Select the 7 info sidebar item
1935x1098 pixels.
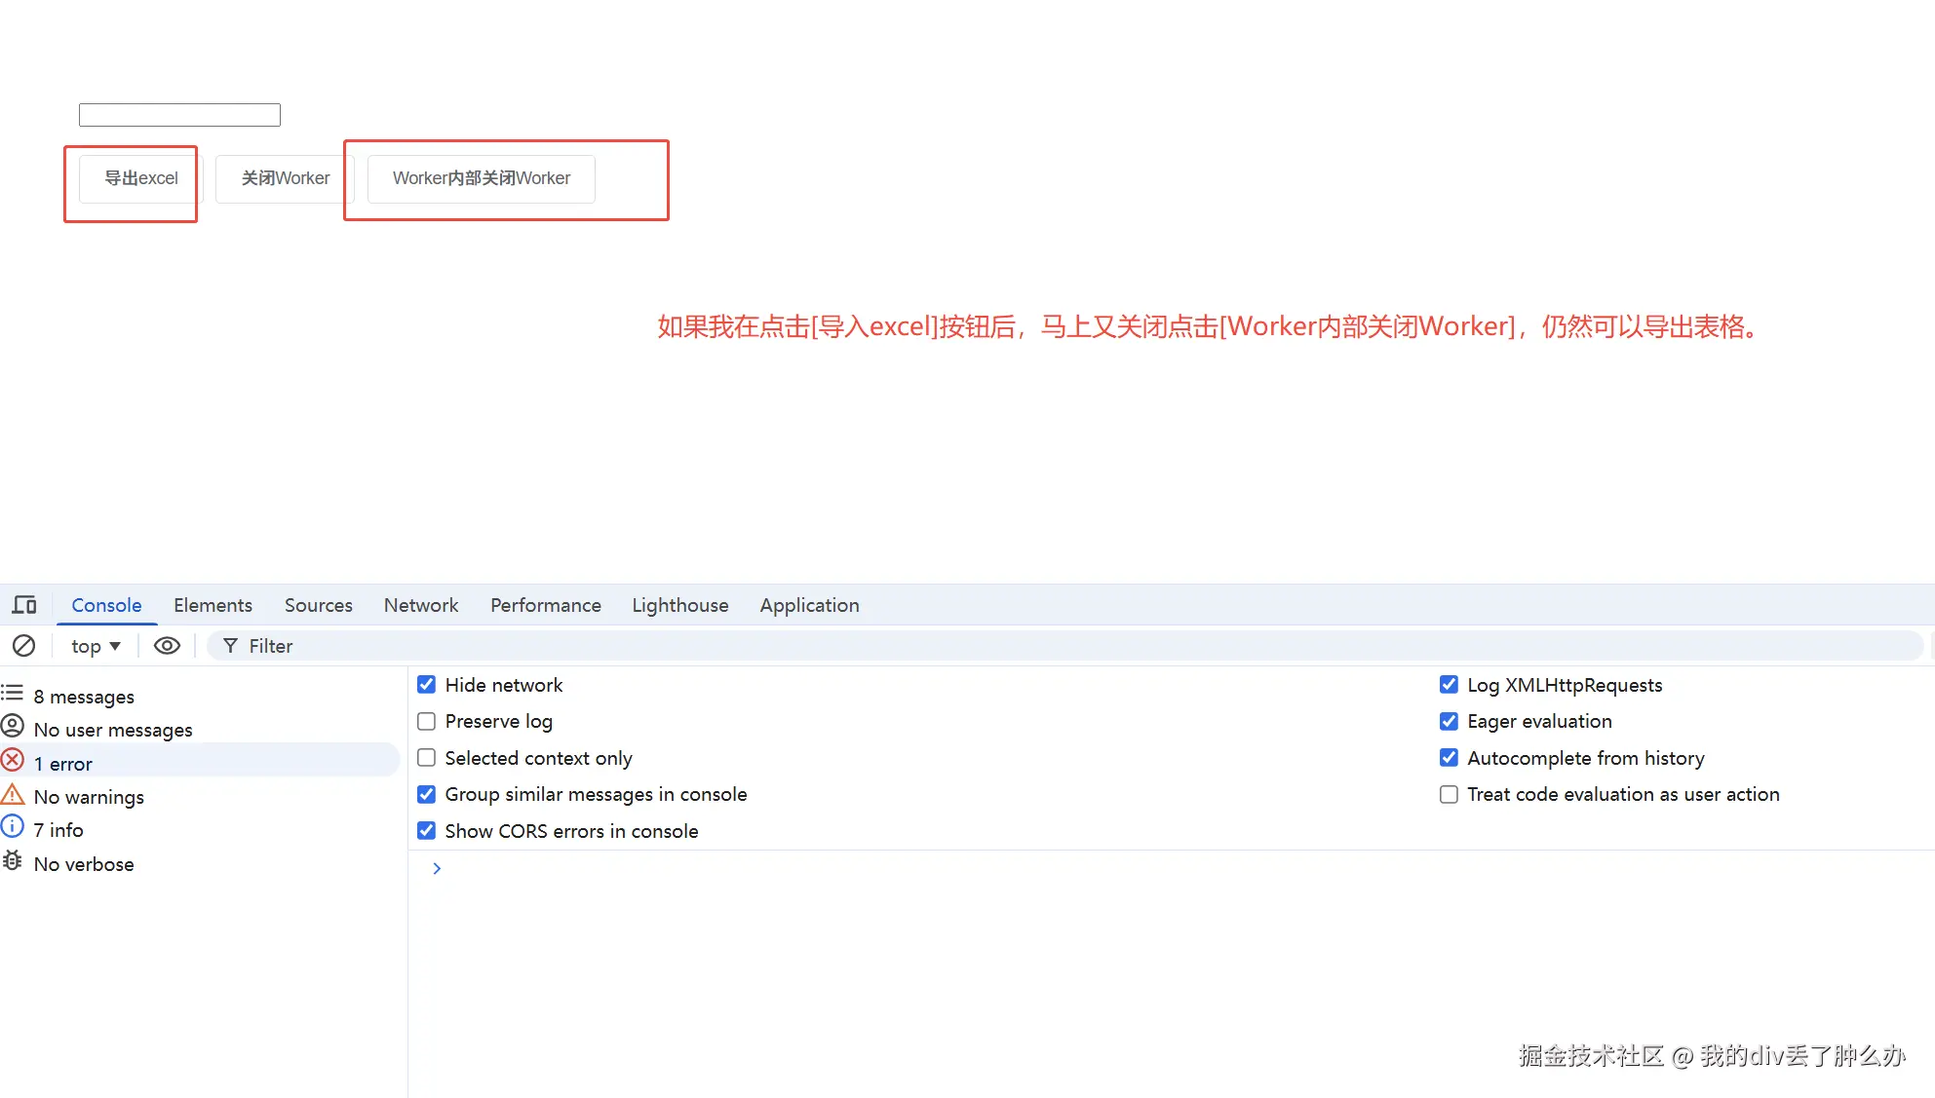(x=58, y=830)
